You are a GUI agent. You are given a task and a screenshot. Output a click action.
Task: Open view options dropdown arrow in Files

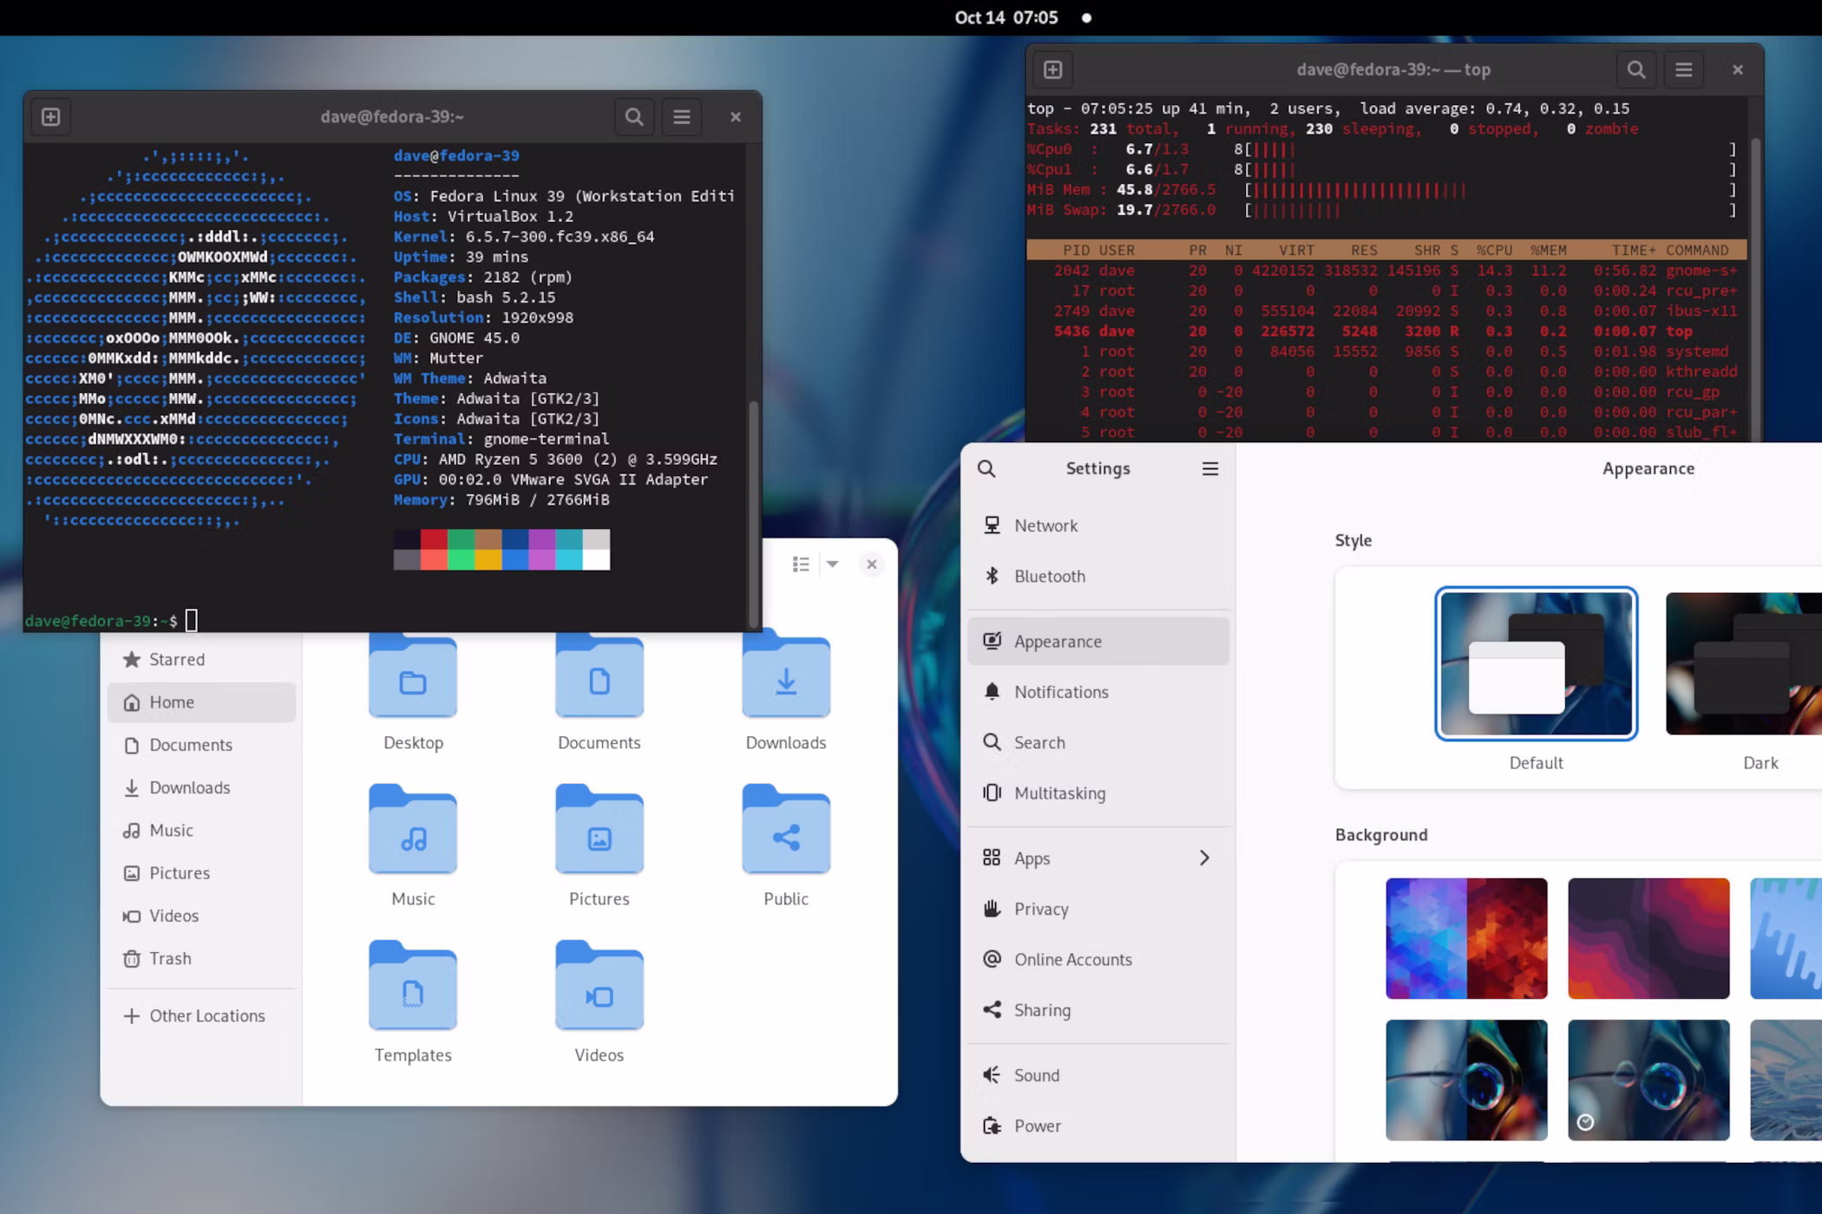point(832,565)
